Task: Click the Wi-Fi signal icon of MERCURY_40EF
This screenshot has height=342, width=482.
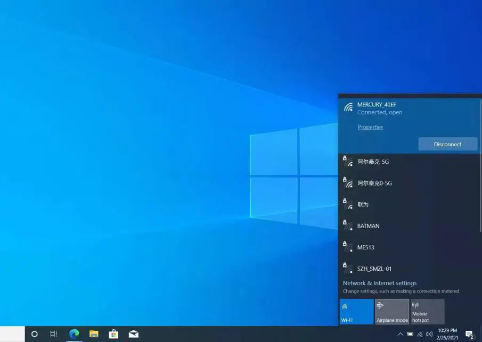Action: pyautogui.click(x=348, y=107)
